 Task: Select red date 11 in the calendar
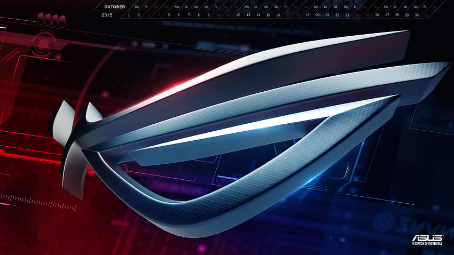228,15
